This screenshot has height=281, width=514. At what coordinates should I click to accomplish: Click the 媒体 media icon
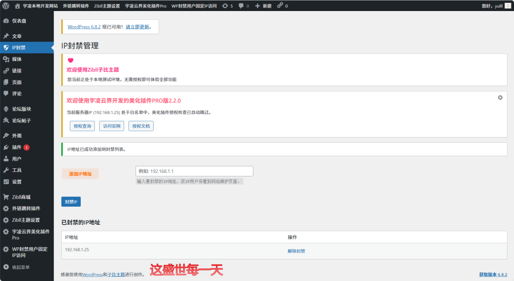click(x=6, y=59)
